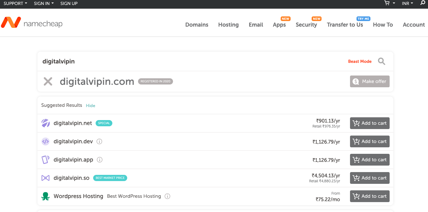Click the digitalvipin.dev domain name
This screenshot has width=428, height=212.
coord(73,141)
